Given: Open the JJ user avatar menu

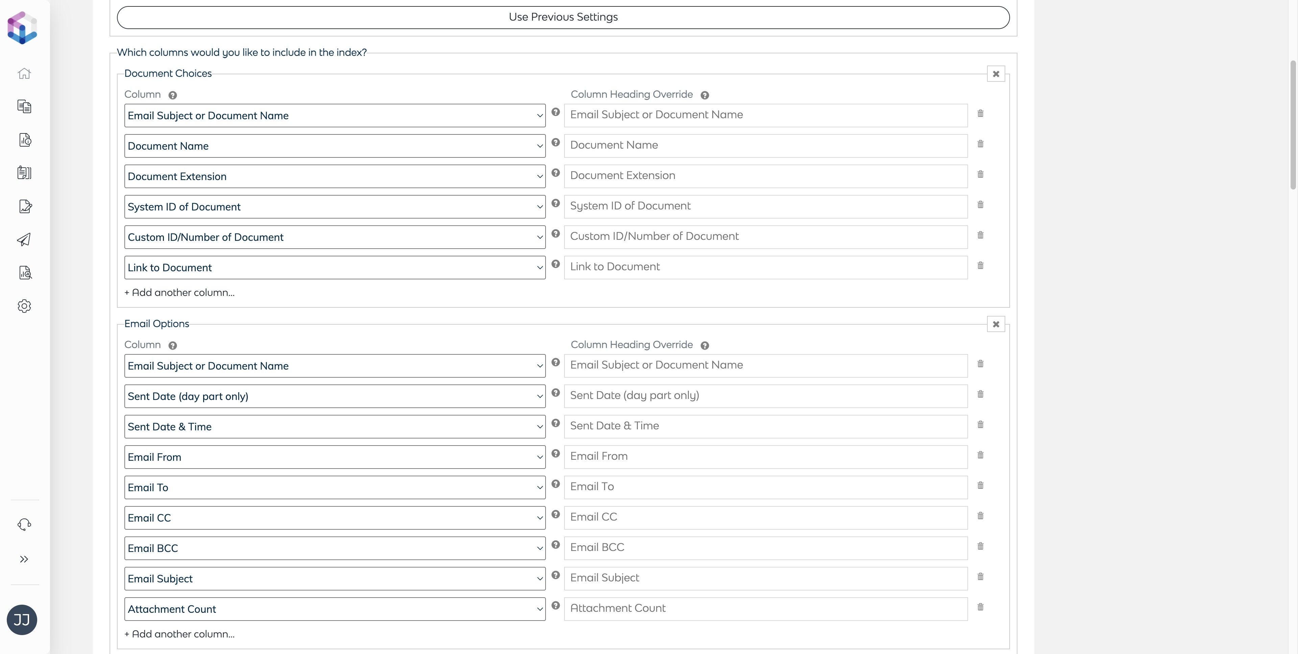Looking at the screenshot, I should tap(22, 620).
